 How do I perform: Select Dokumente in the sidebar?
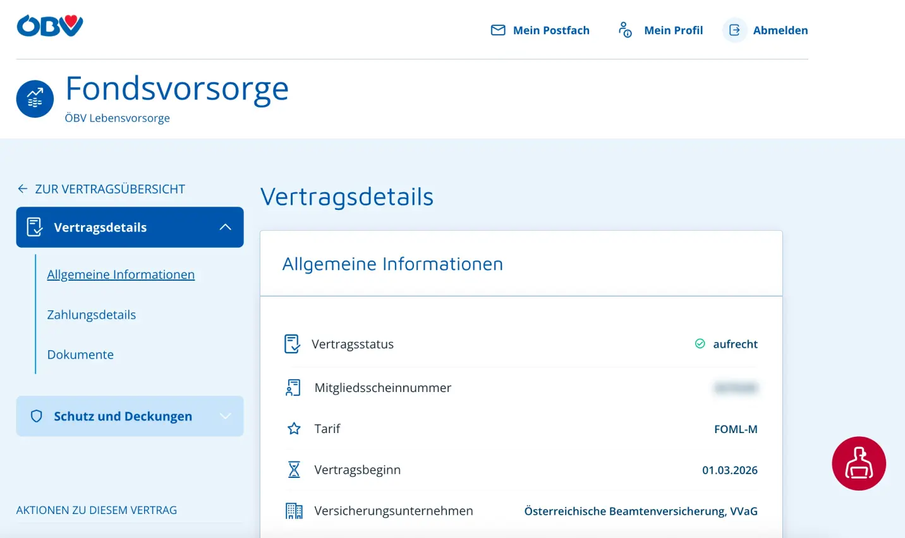(x=80, y=354)
